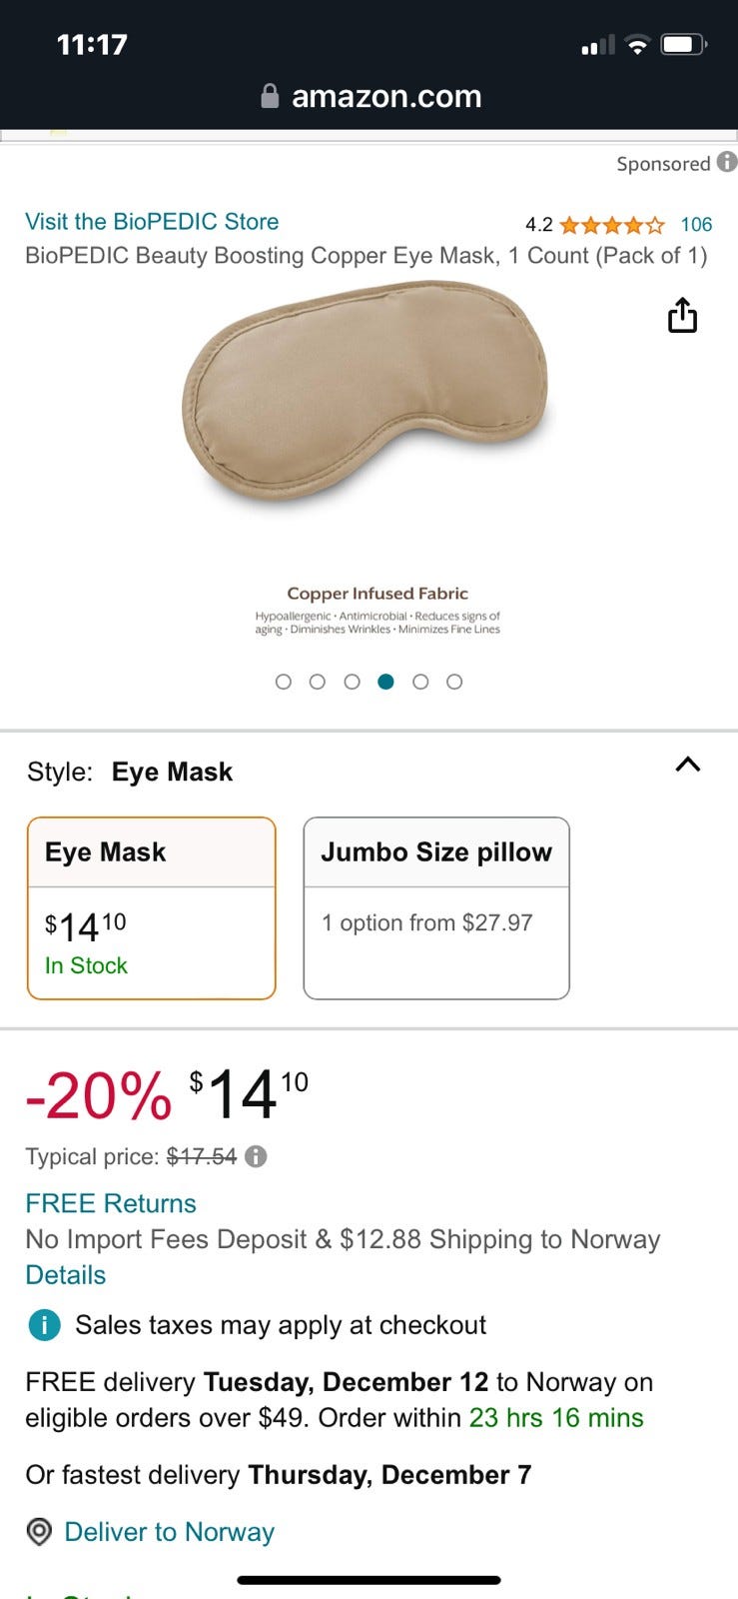Select the second image carousel dot
This screenshot has height=1599, width=738.
coord(318,682)
